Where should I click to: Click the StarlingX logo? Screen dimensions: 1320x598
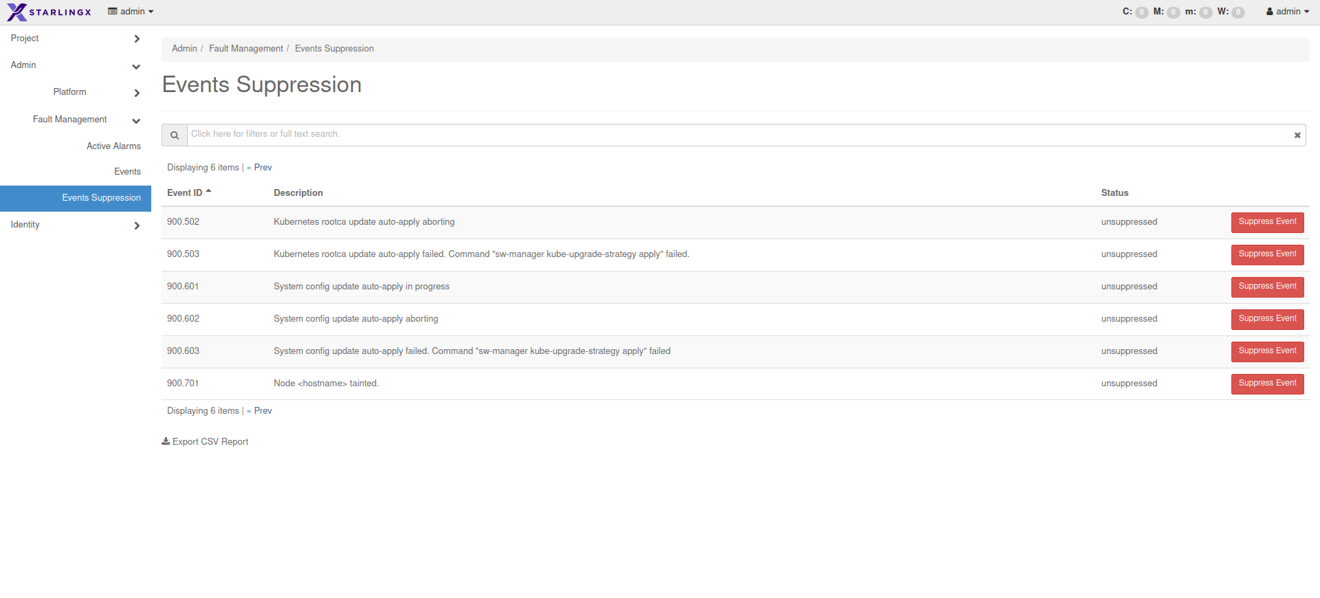[x=49, y=12]
